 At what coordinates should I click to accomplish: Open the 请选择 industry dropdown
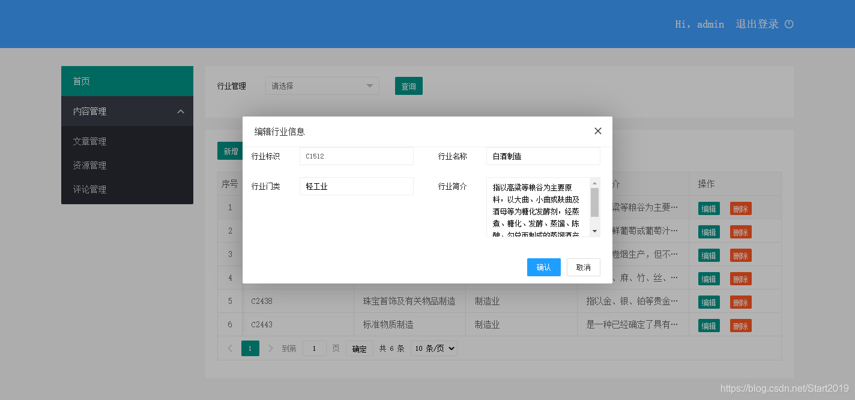(322, 86)
